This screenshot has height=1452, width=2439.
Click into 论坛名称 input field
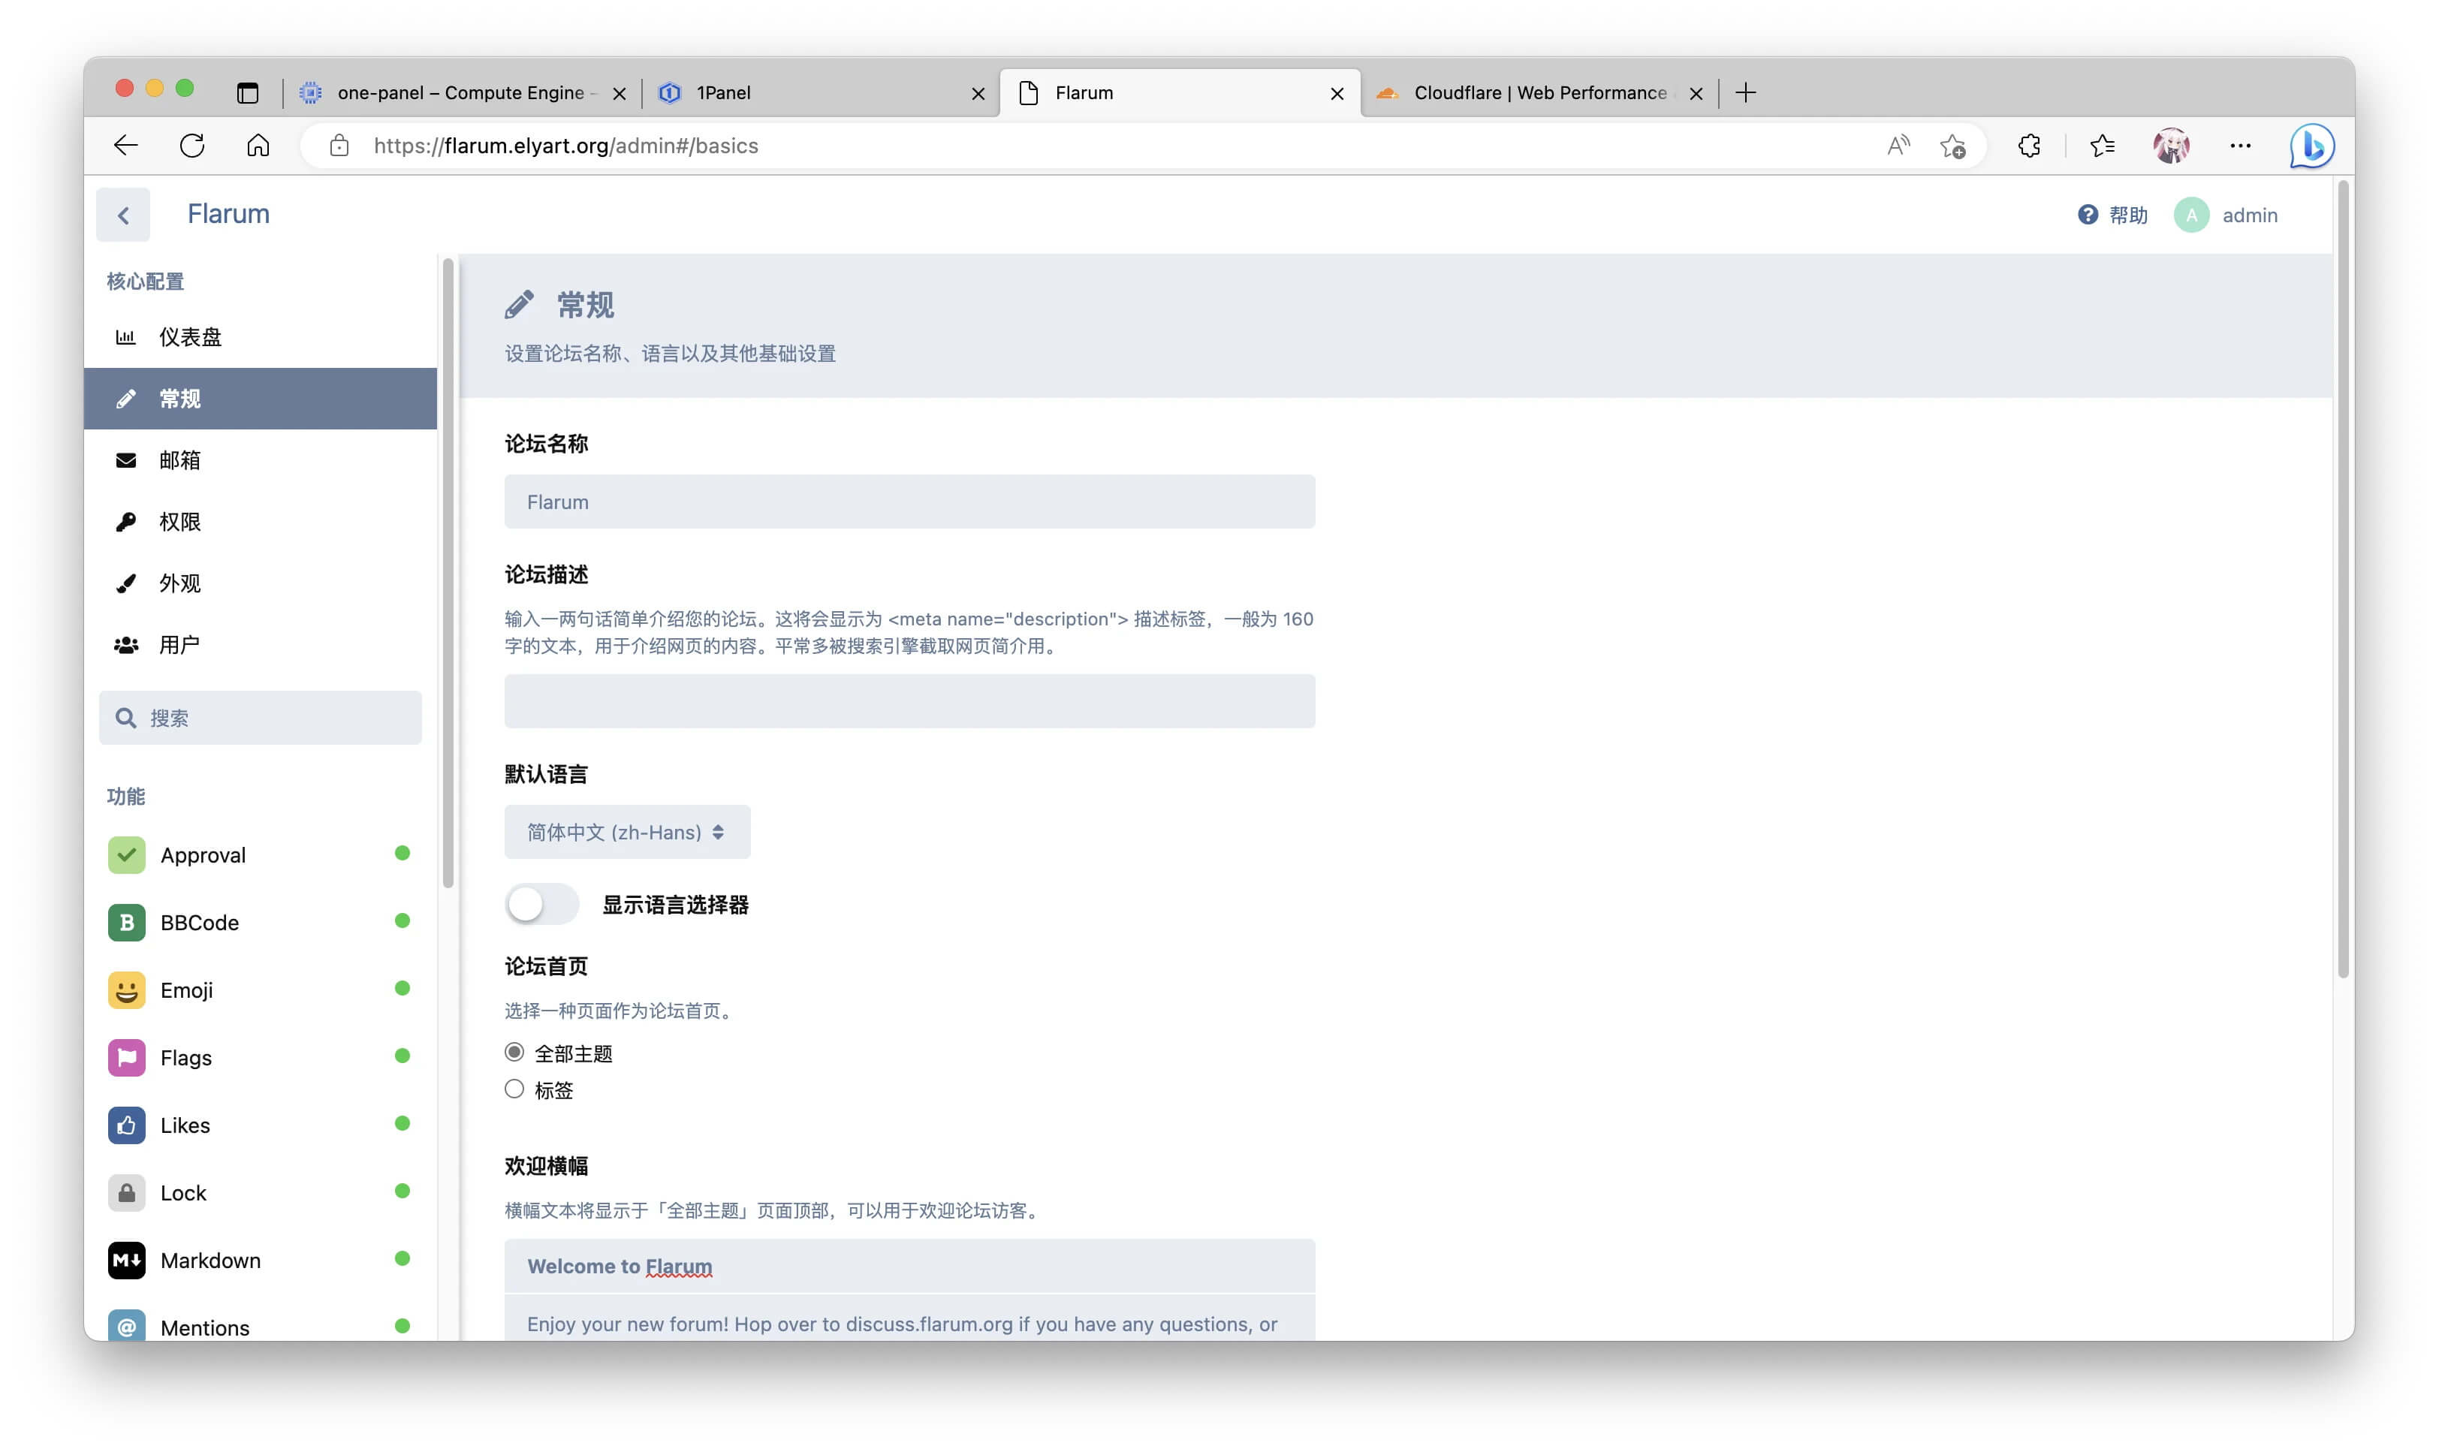tap(909, 502)
